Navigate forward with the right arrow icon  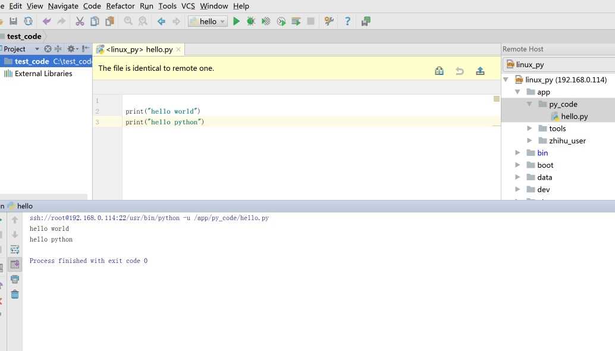176,21
